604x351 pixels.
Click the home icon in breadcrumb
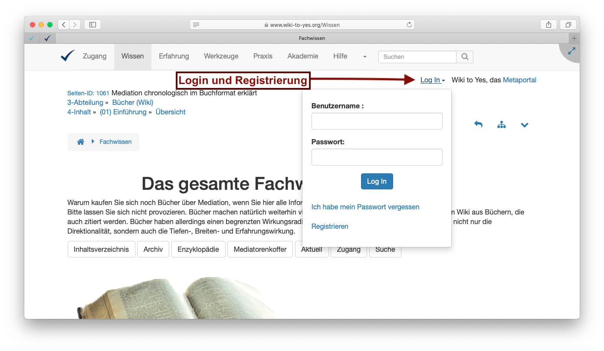pyautogui.click(x=80, y=142)
